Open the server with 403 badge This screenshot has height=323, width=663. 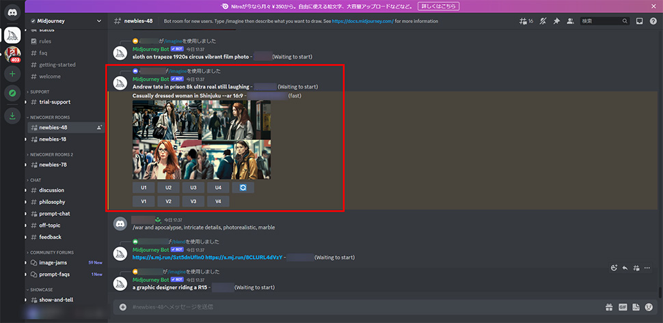pyautogui.click(x=12, y=55)
